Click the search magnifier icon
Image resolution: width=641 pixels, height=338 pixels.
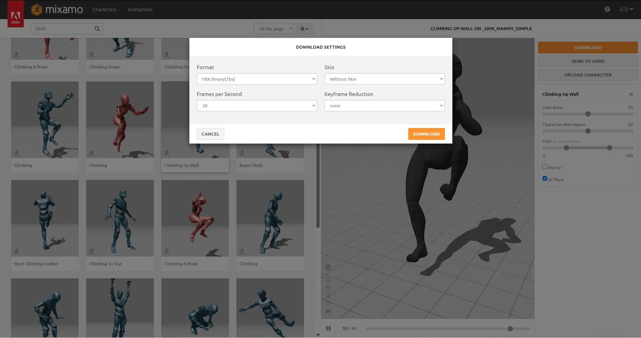coord(97,28)
